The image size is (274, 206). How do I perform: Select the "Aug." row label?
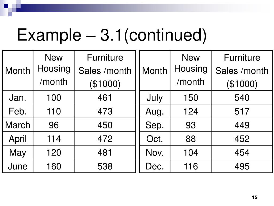pos(155,111)
